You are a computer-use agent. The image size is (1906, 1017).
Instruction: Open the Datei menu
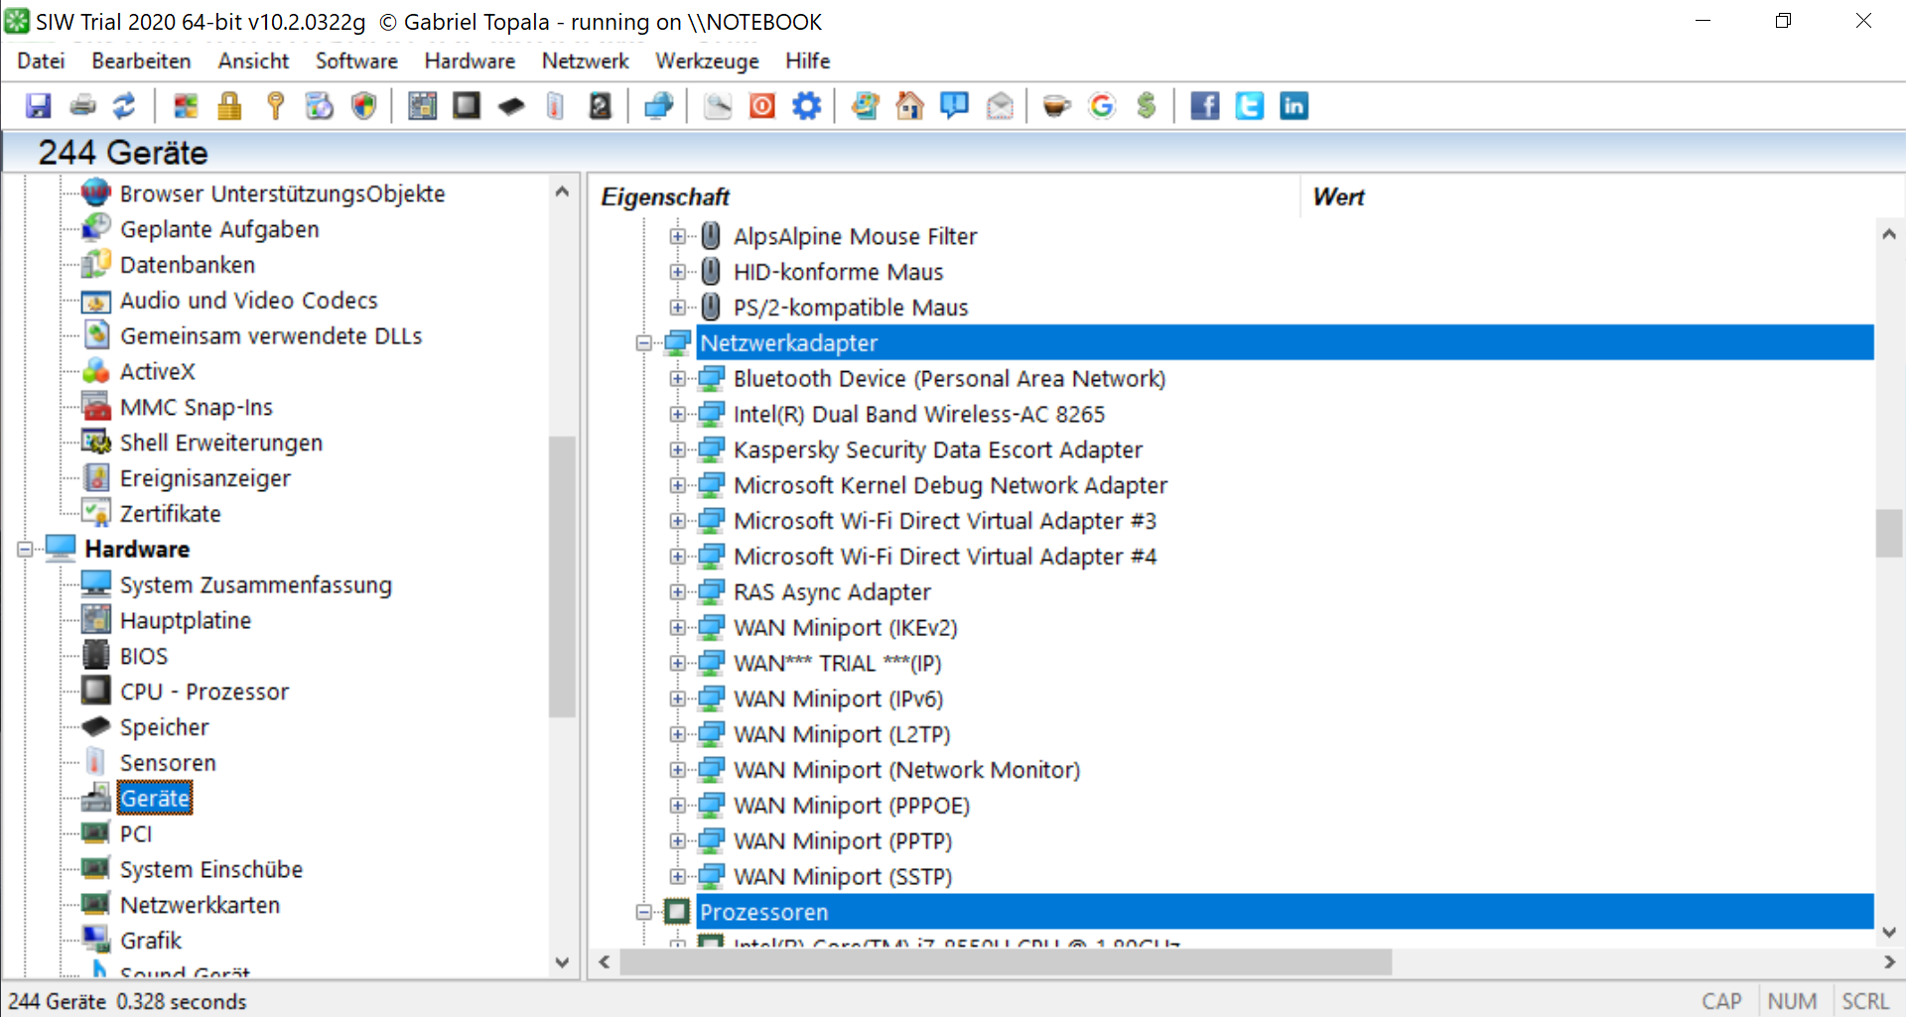(41, 61)
